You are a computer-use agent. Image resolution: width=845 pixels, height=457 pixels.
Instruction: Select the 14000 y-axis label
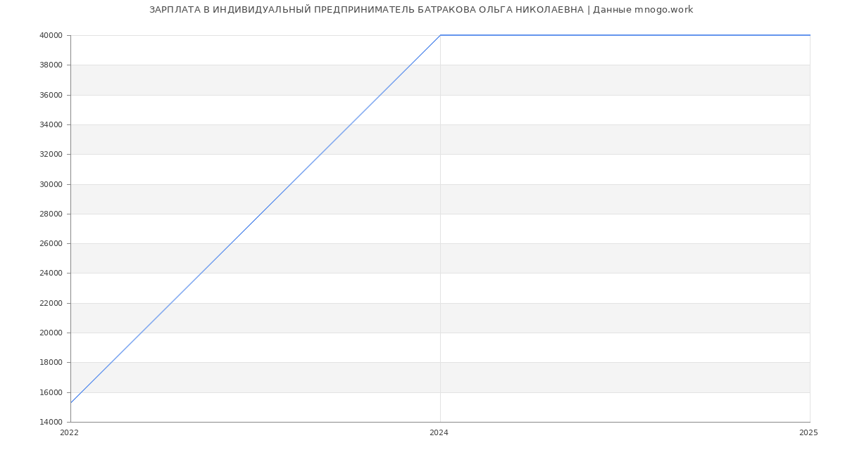(x=51, y=423)
